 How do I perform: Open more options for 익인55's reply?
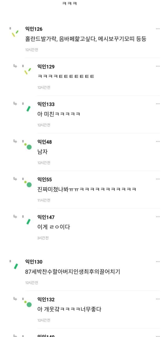tap(158, 179)
